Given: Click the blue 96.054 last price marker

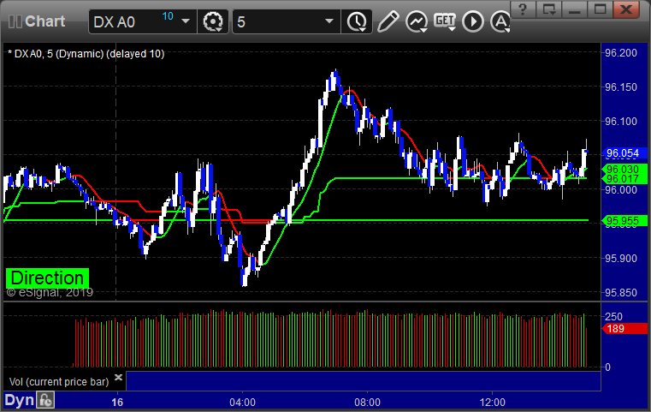Looking at the screenshot, I should click(624, 153).
